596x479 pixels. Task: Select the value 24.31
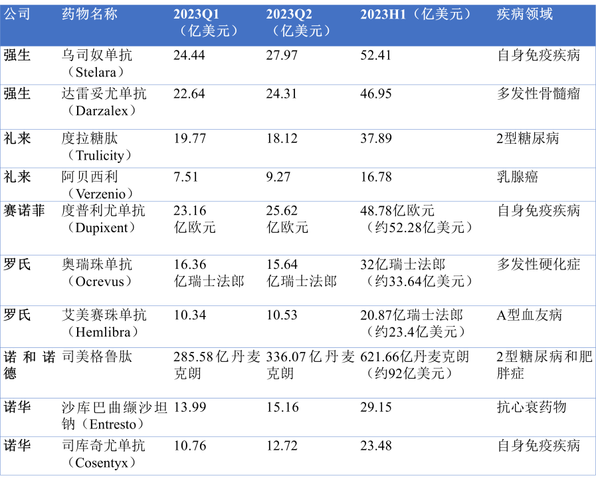pos(282,94)
